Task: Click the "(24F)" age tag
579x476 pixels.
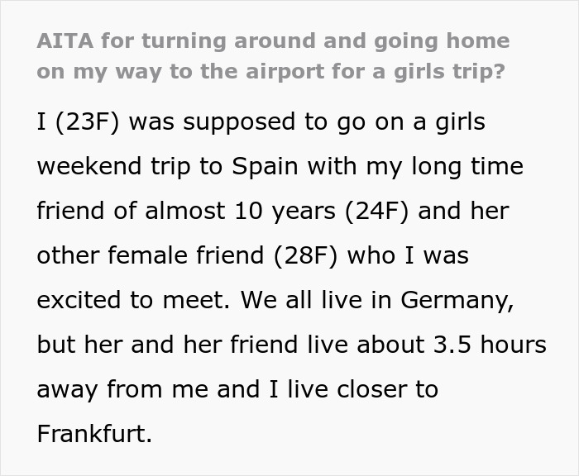Action: (x=376, y=211)
